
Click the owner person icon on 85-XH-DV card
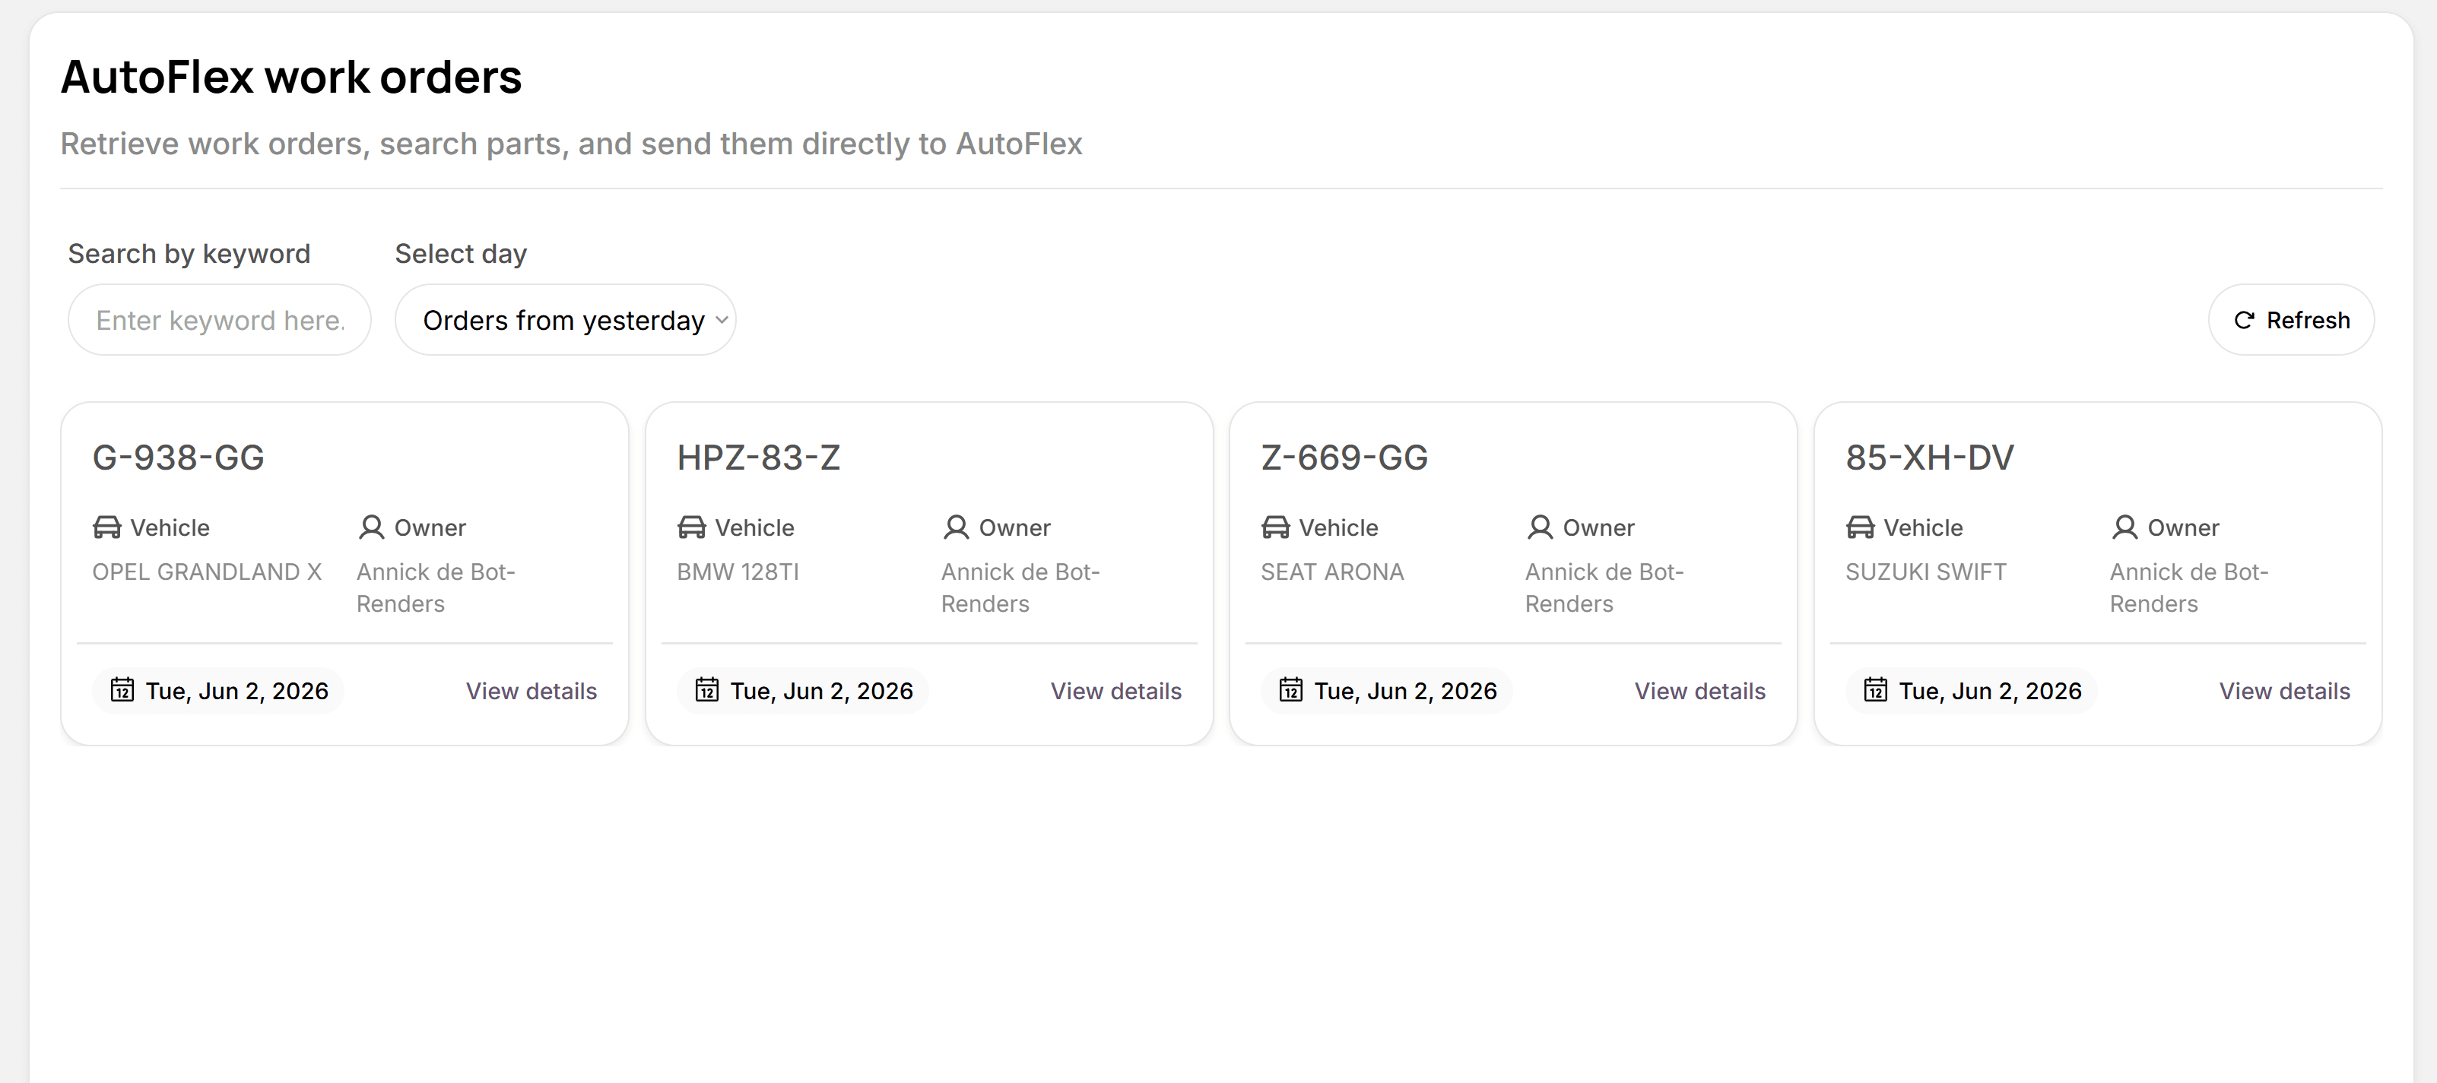tap(2124, 527)
